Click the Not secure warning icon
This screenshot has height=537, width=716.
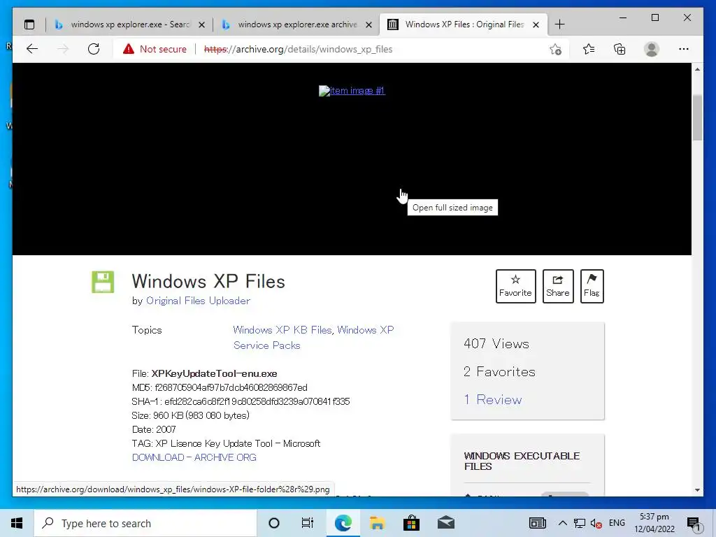129,49
